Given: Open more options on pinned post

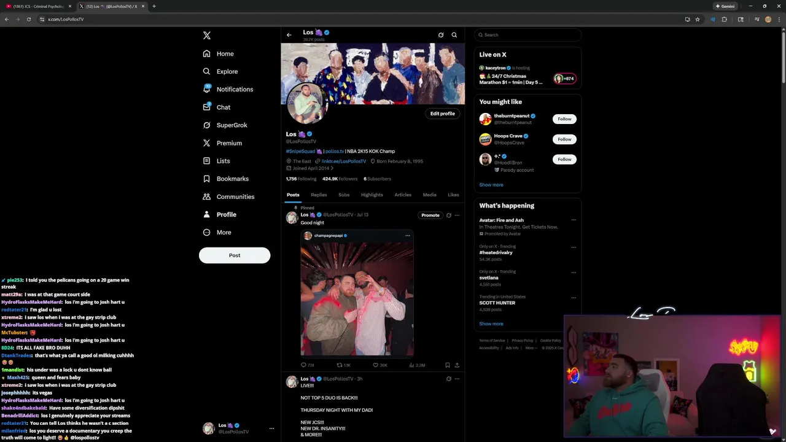Looking at the screenshot, I should (x=457, y=215).
